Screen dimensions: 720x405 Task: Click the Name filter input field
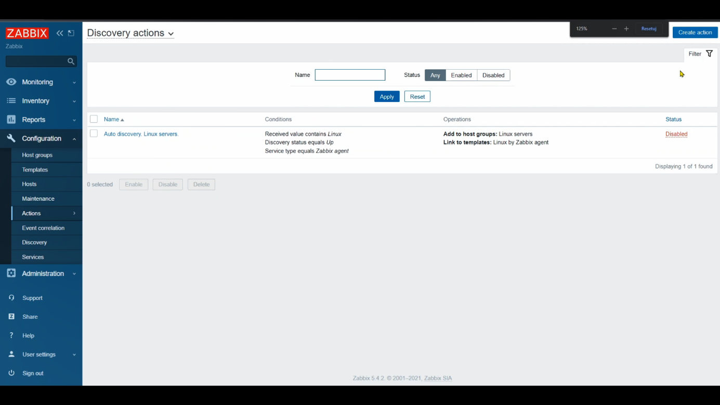pos(350,75)
